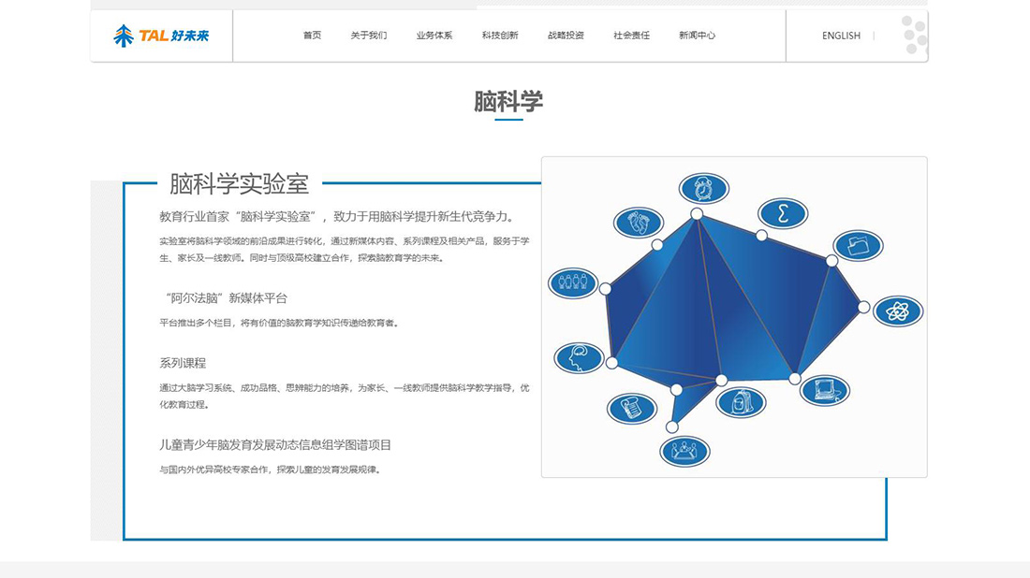Expand the 业务体系 navigation menu

click(x=434, y=35)
